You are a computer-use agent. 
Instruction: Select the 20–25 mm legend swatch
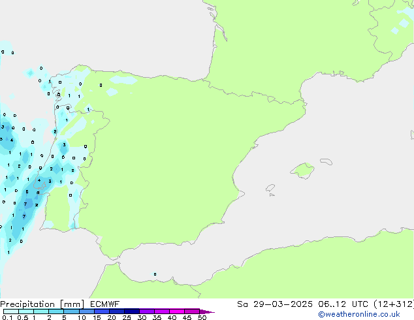tap(116, 312)
